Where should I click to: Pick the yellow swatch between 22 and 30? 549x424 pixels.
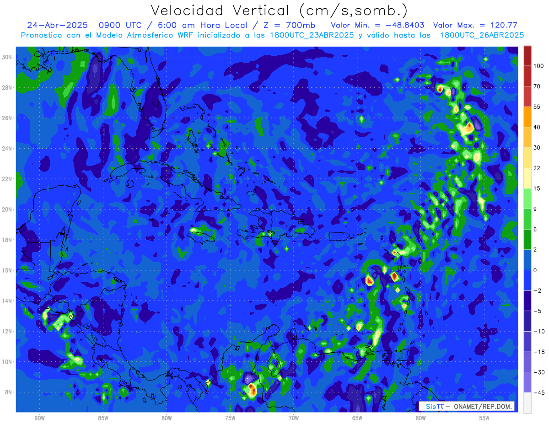pyautogui.click(x=527, y=158)
